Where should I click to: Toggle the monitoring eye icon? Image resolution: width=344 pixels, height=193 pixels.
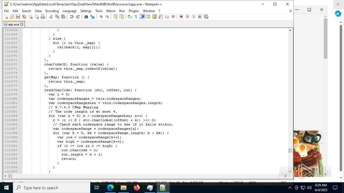[173, 17]
